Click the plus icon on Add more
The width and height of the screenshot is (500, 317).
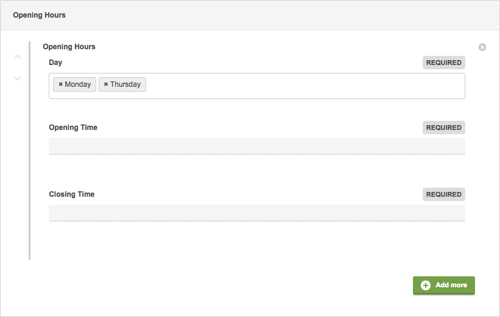click(425, 285)
